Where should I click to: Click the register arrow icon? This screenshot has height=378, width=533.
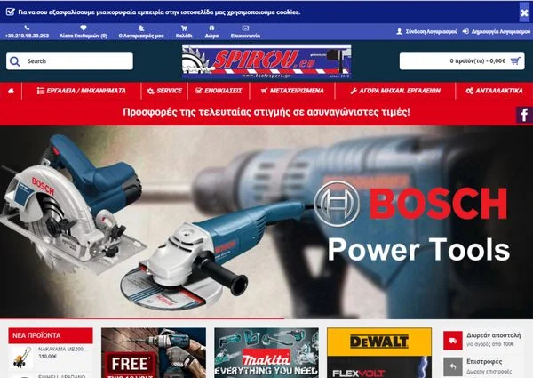(465, 31)
